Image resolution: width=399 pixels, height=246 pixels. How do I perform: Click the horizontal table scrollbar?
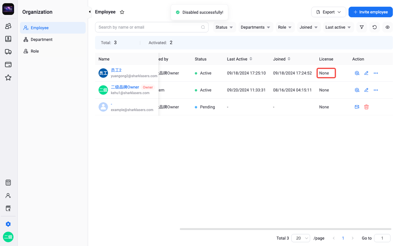click(286, 229)
